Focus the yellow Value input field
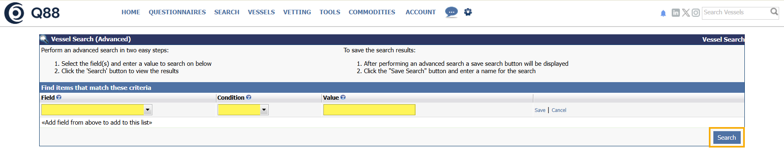 (369, 110)
